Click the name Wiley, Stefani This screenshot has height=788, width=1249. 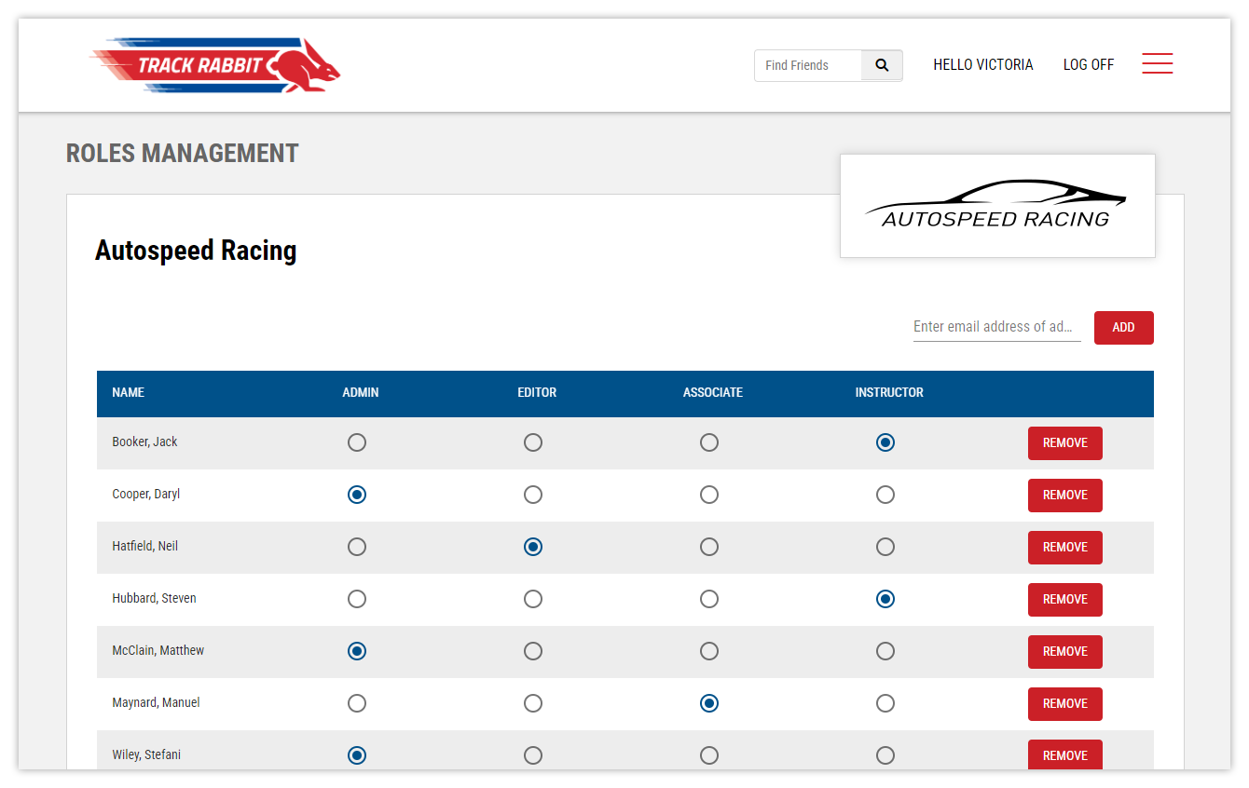point(146,755)
